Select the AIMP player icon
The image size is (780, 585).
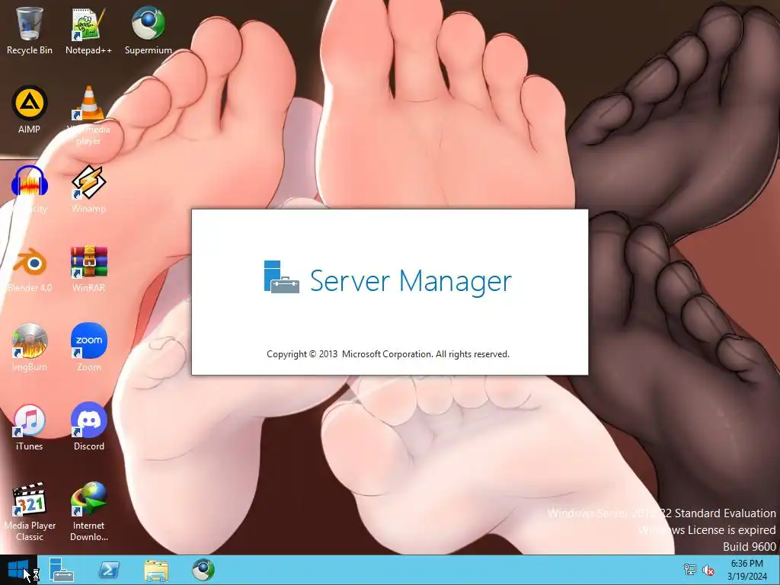coord(30,103)
